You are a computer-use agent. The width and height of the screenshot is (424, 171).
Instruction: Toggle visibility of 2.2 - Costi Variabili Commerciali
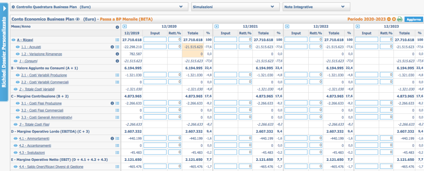pos(17,82)
